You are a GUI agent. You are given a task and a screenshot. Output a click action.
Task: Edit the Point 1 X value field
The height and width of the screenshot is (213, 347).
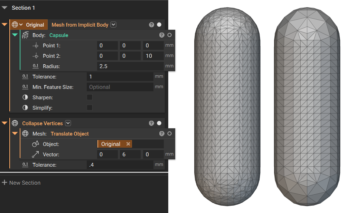click(x=107, y=46)
